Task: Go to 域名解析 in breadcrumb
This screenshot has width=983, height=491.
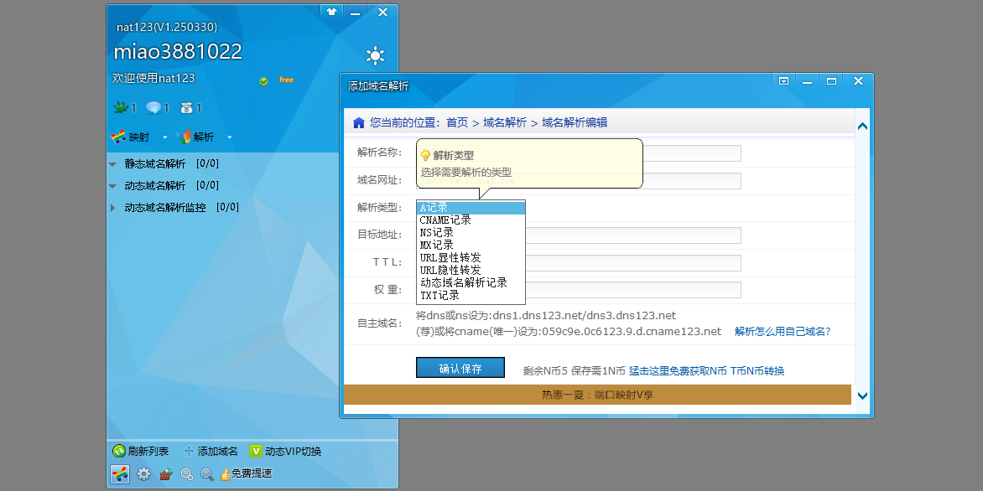Action: click(505, 122)
